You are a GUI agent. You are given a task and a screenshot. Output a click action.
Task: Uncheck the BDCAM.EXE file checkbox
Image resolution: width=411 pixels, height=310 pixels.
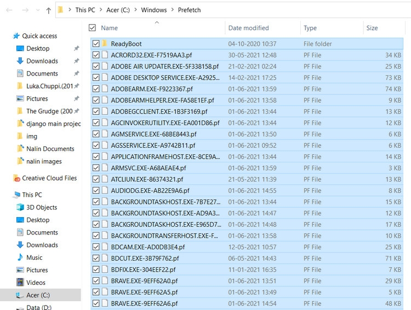tap(96, 247)
